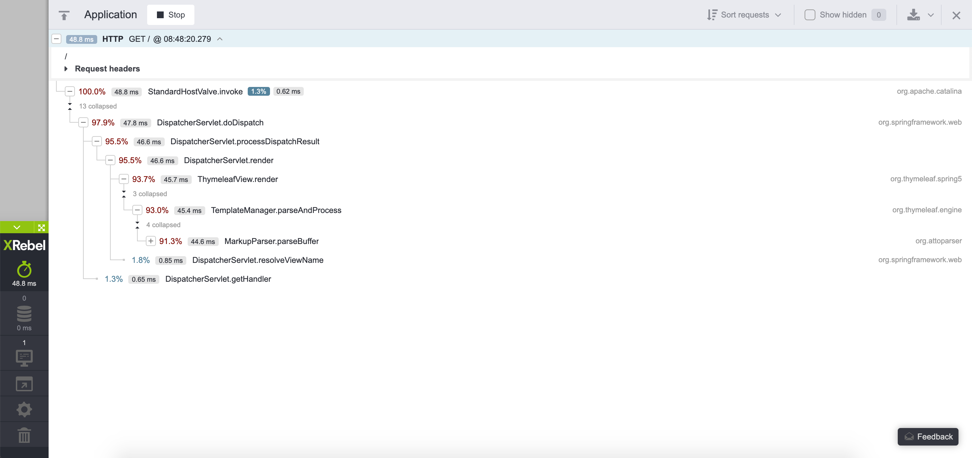Viewport: 972px width, 458px height.
Task: Click the 1.3% self-time badge
Action: tap(259, 91)
